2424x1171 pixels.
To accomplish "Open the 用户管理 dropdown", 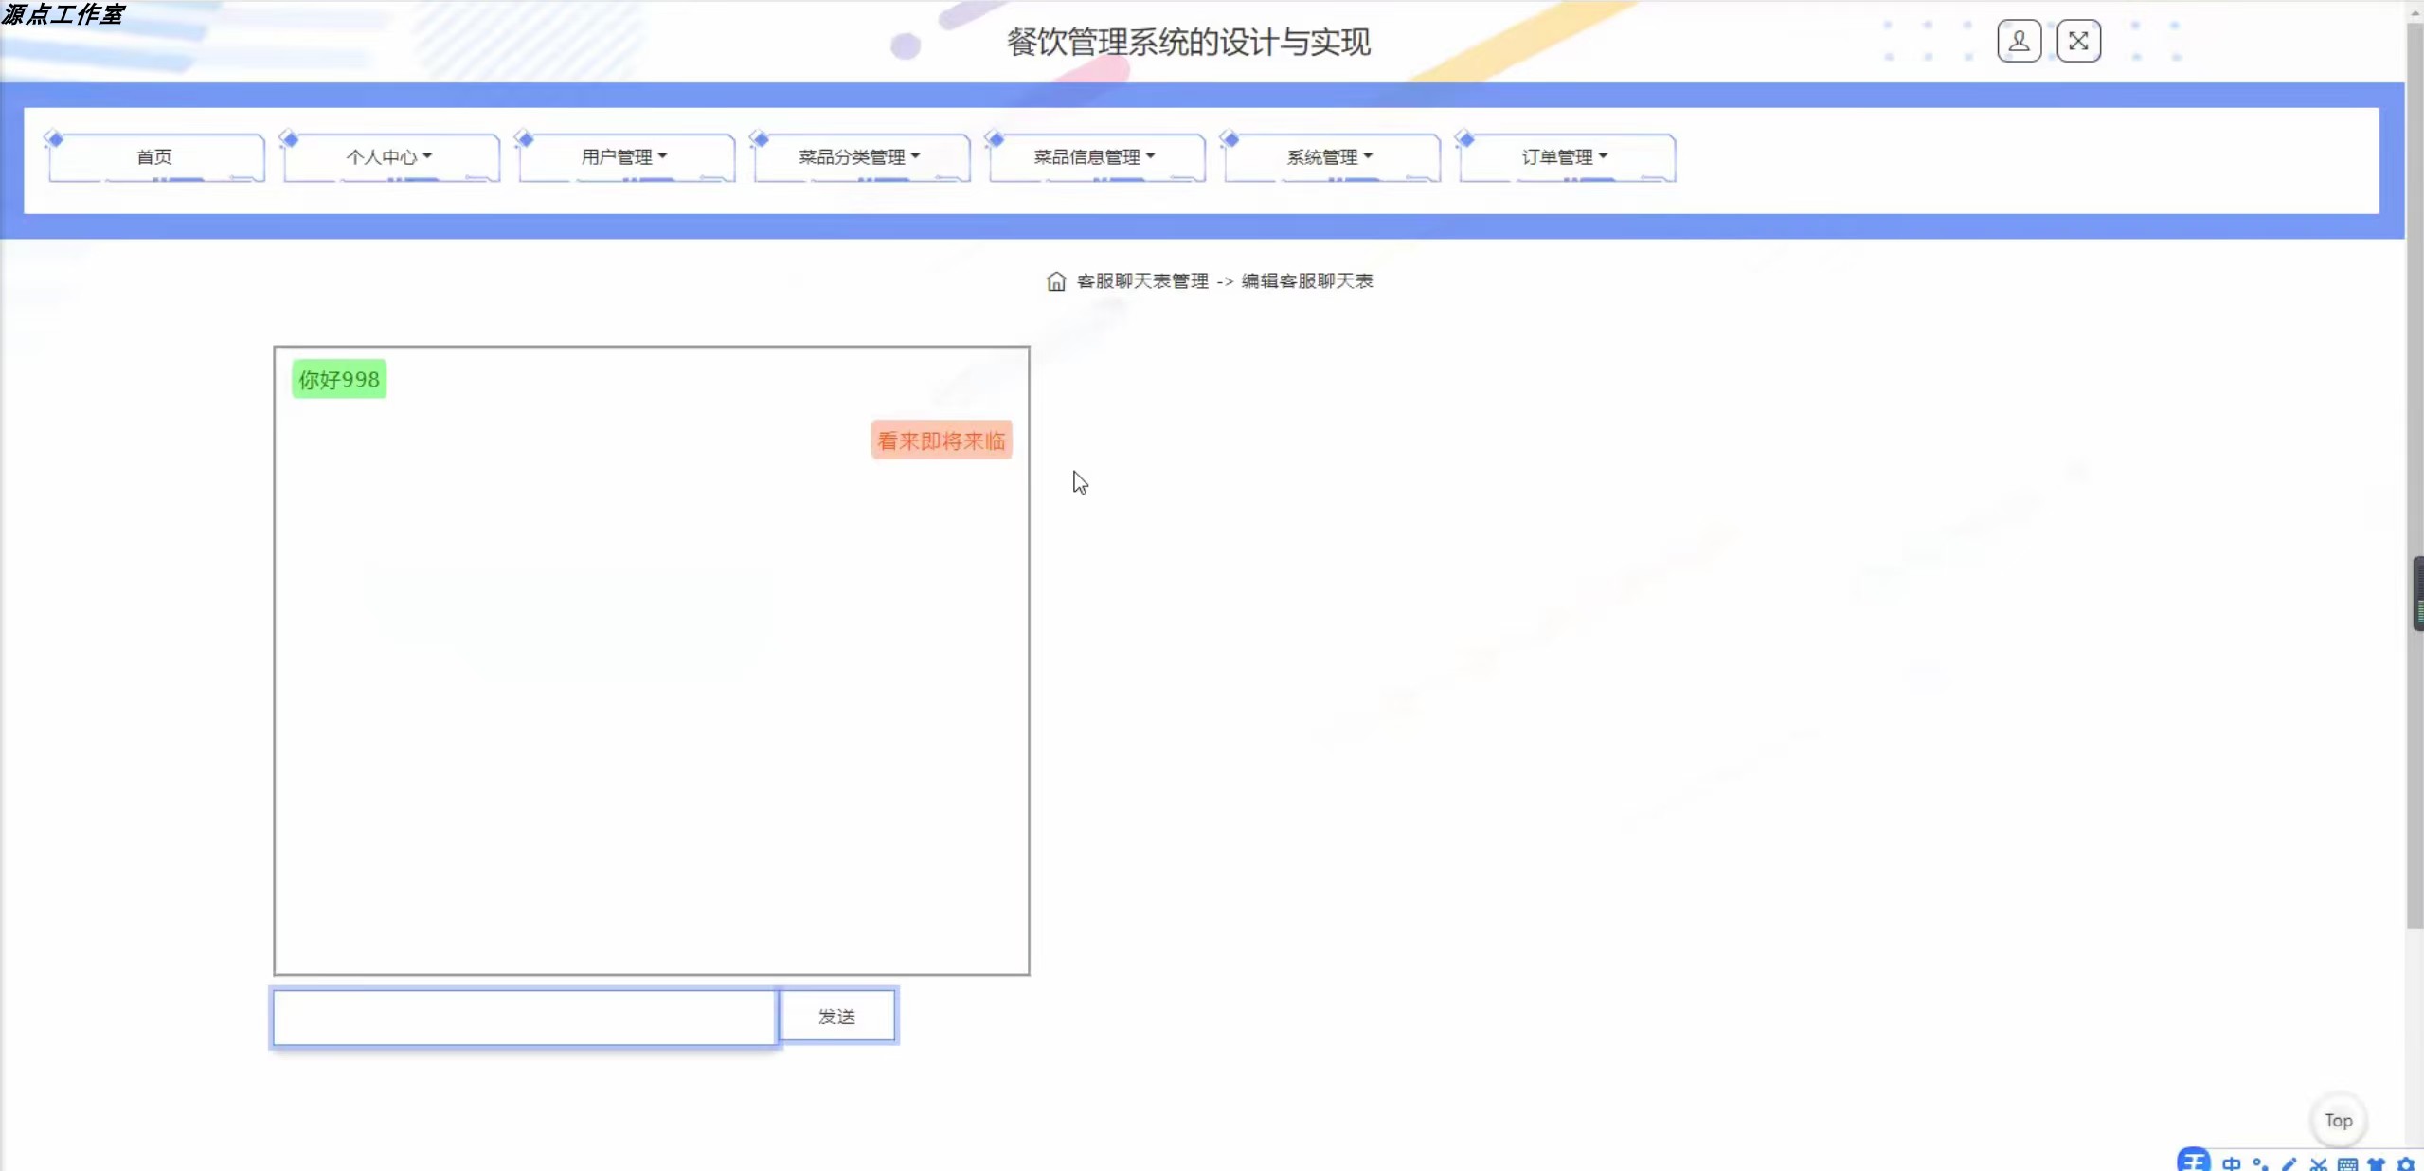I will tap(623, 156).
